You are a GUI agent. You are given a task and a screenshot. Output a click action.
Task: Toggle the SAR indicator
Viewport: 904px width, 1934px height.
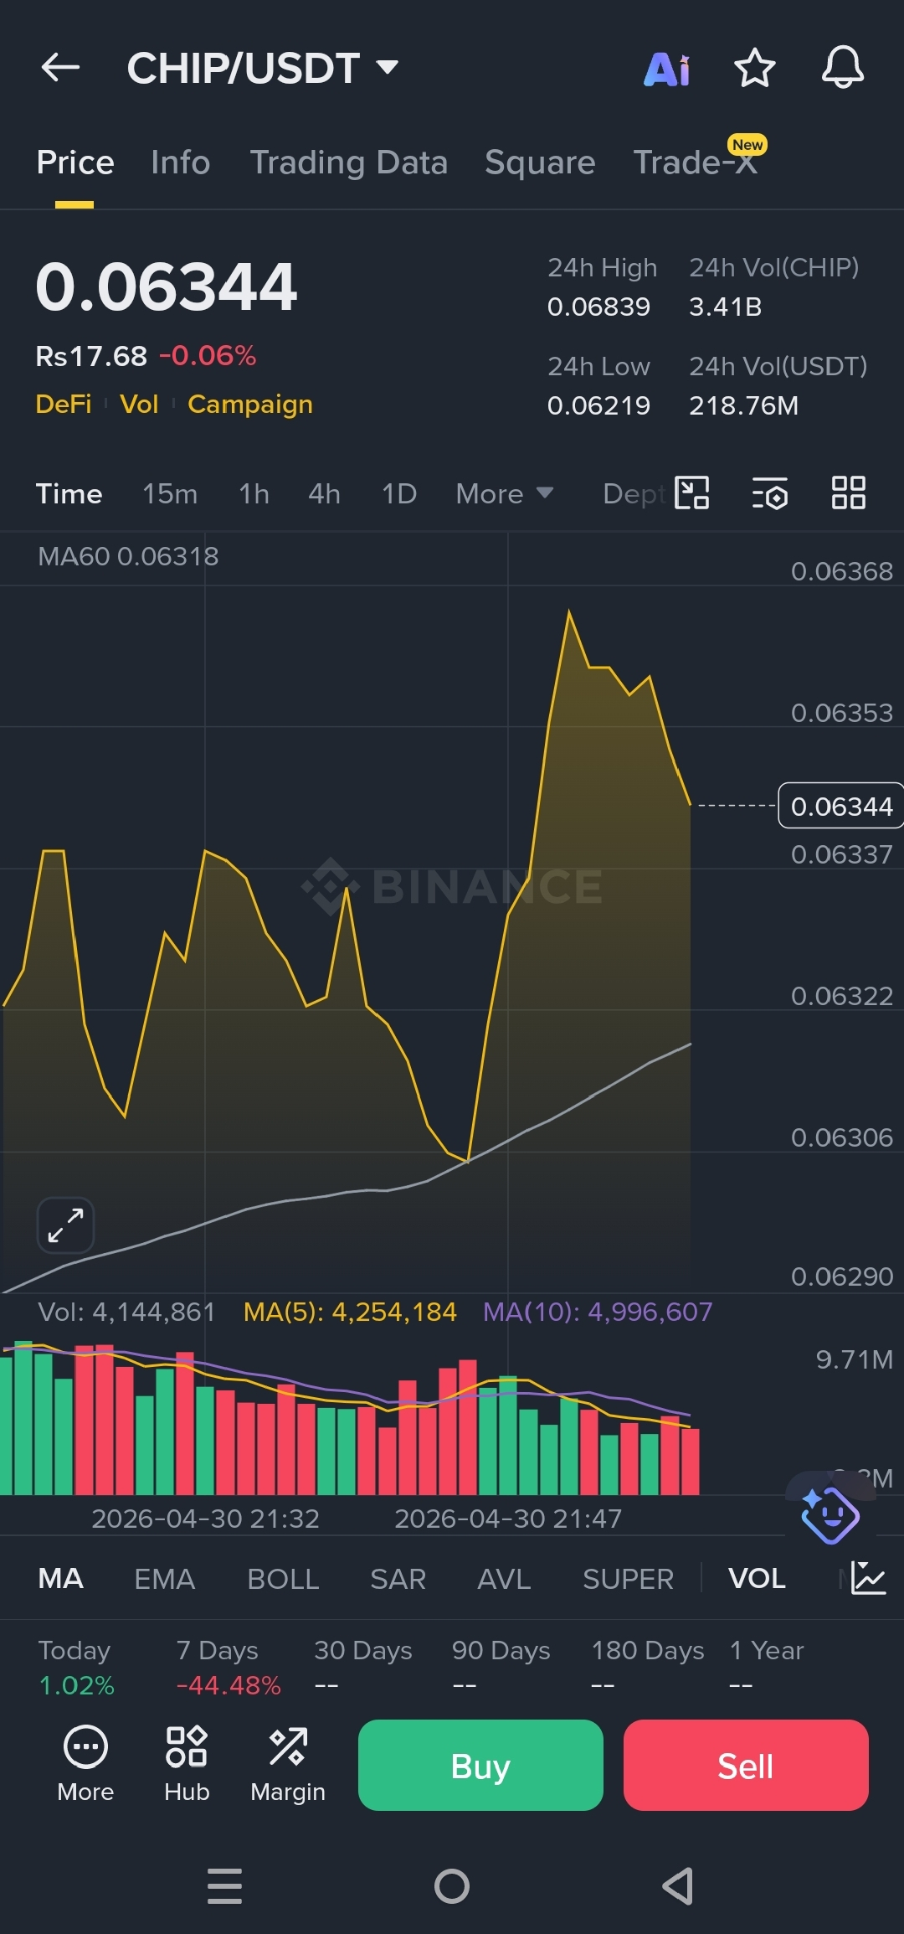(398, 1578)
